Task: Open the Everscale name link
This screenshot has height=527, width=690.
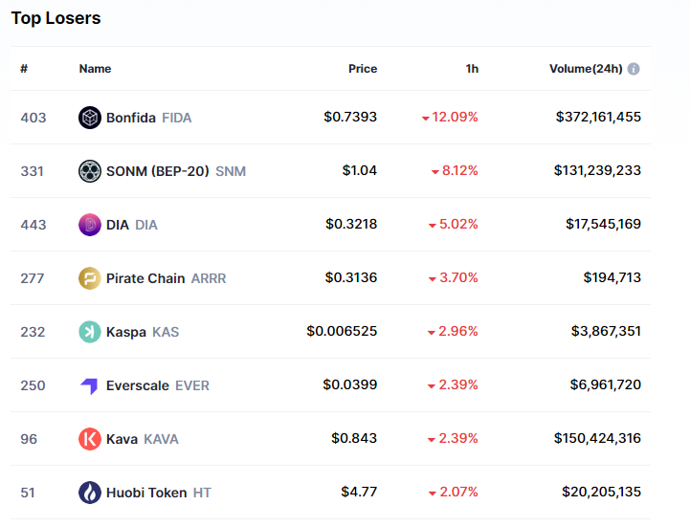Action: (138, 385)
